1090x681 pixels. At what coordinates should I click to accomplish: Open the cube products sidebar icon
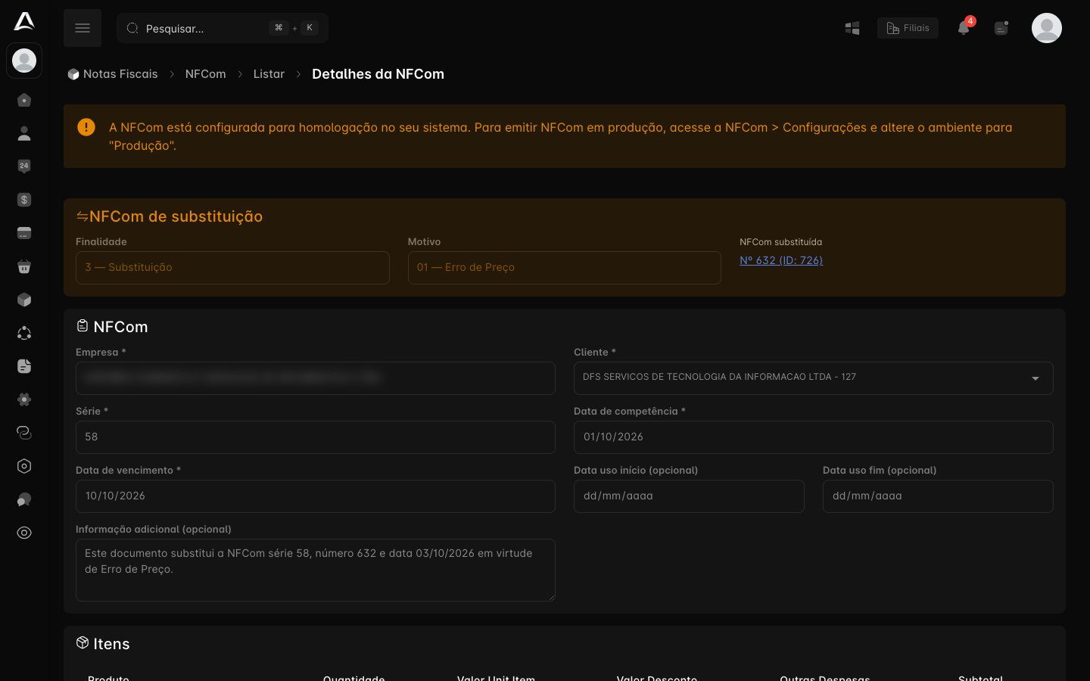click(24, 300)
